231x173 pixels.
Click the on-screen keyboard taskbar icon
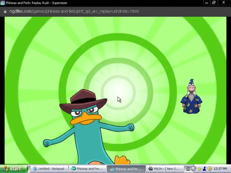click(188, 169)
